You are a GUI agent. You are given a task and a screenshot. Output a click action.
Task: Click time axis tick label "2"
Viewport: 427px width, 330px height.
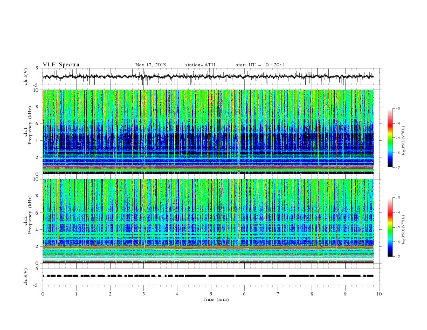110,294
